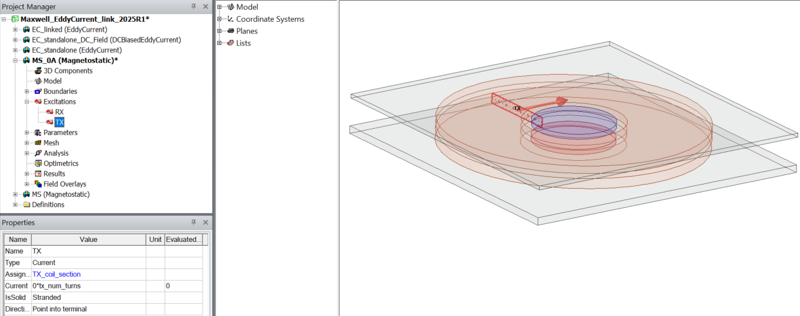This screenshot has width=800, height=316.
Task: Expand the MS (Magnetostatic) node
Action: pyautogui.click(x=15, y=194)
